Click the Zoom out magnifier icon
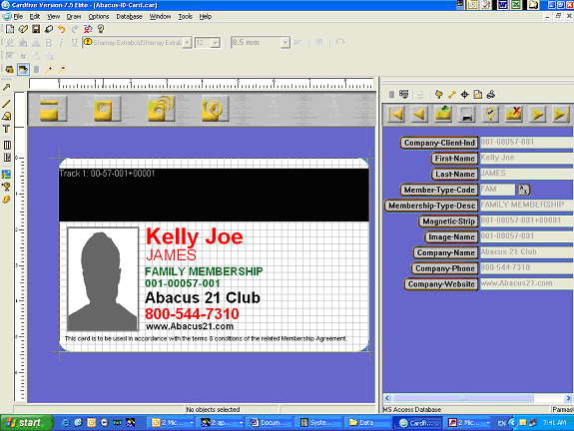 tap(62, 69)
